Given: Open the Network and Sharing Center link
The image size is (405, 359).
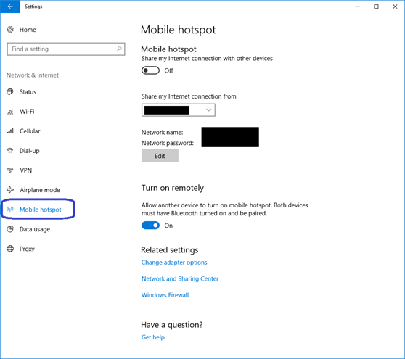Looking at the screenshot, I should pos(180,278).
